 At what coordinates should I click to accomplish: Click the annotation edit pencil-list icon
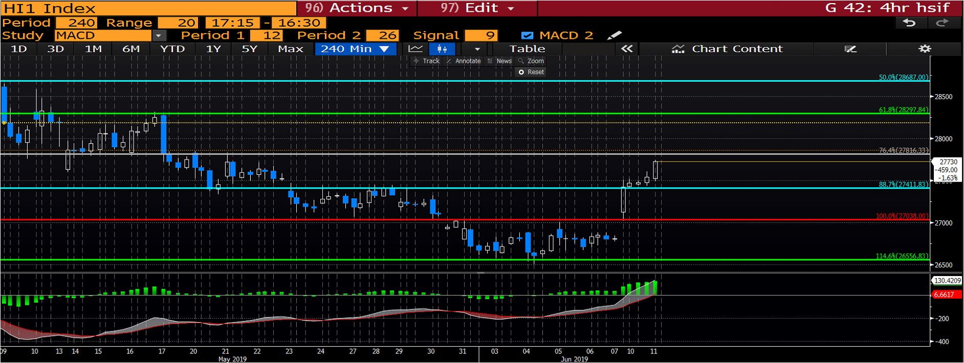[850, 49]
